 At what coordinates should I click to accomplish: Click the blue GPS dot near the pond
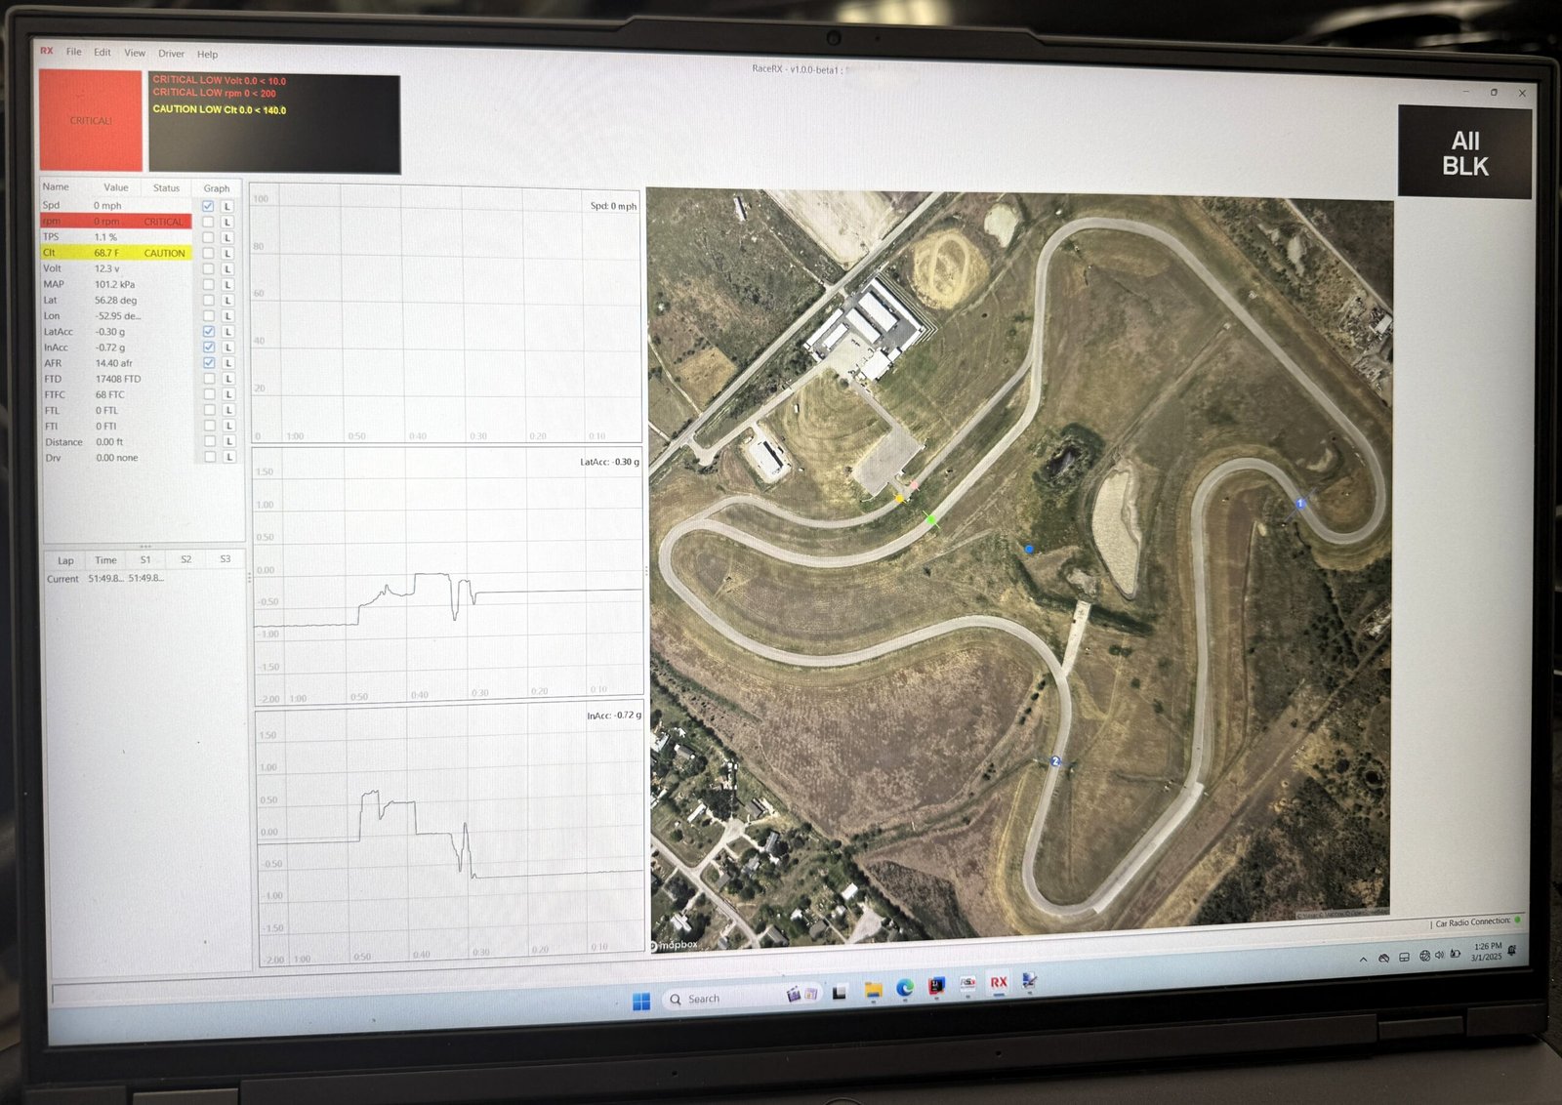coord(1028,550)
